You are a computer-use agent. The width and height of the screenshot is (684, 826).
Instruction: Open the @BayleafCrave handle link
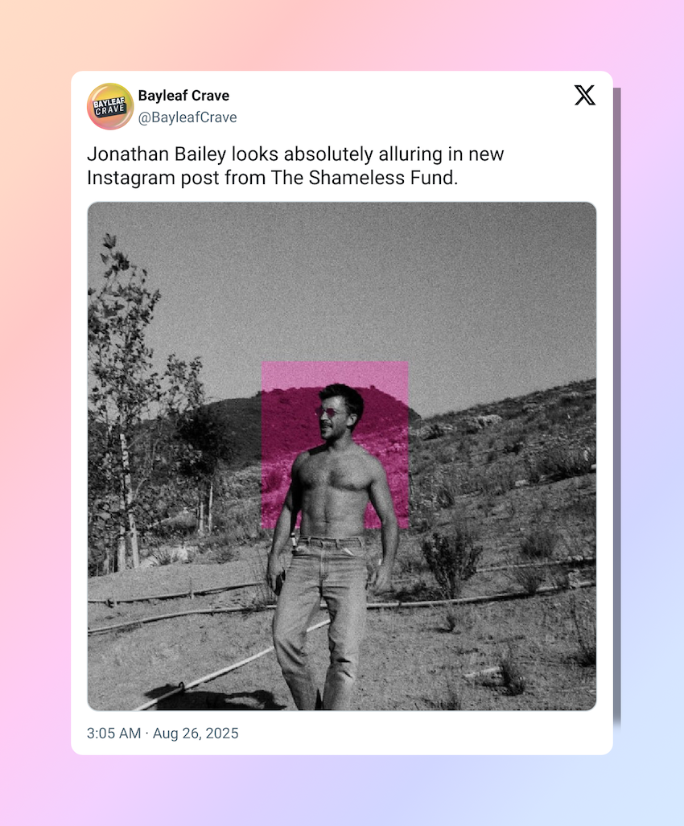(x=187, y=117)
